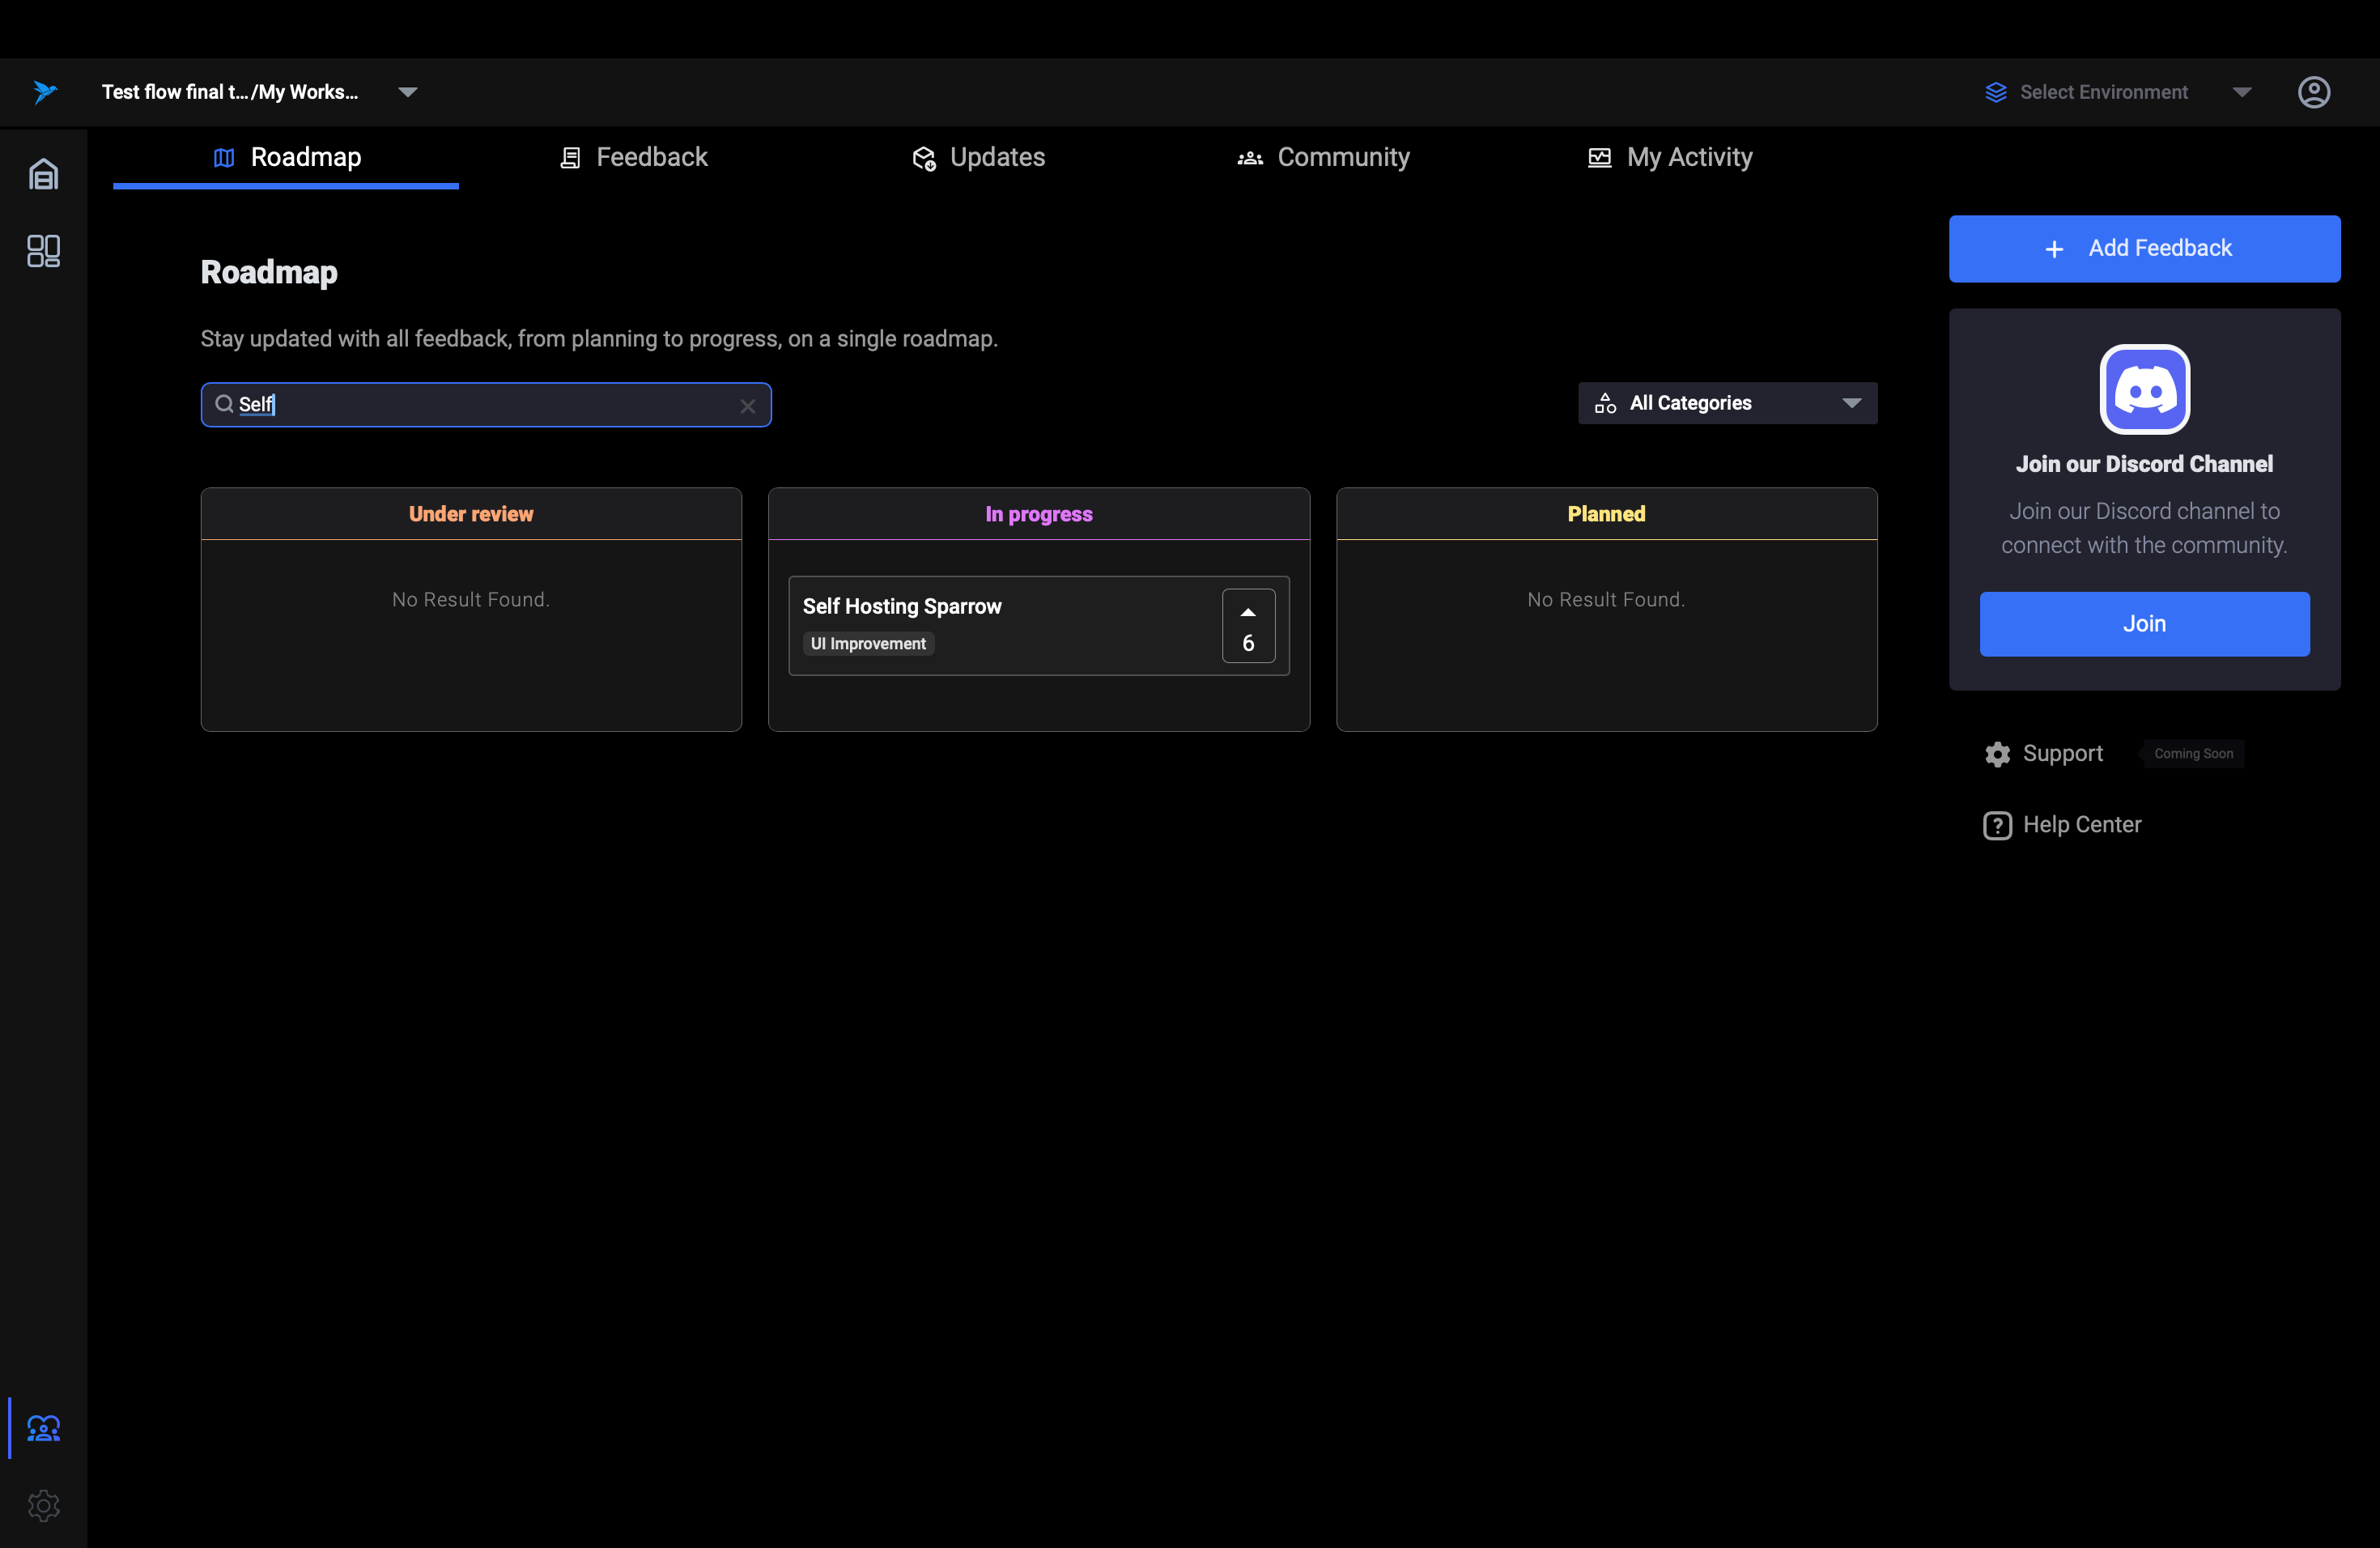Image resolution: width=2380 pixels, height=1548 pixels.
Task: Switch to the Roadmap tab
Action: 286,158
